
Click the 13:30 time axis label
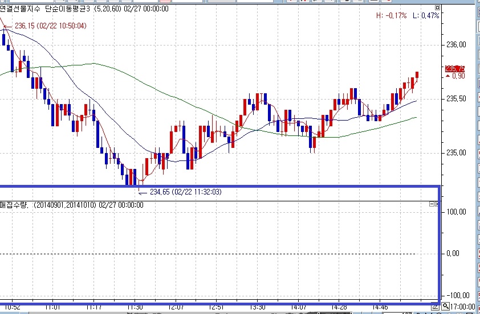(x=258, y=307)
